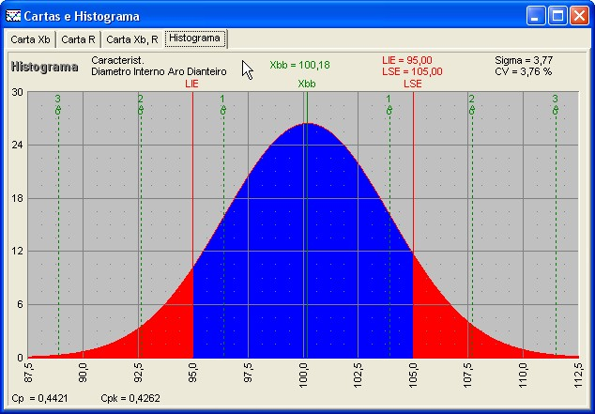Switch to the Carta Xb tab
This screenshot has height=414, width=595.
(30, 39)
